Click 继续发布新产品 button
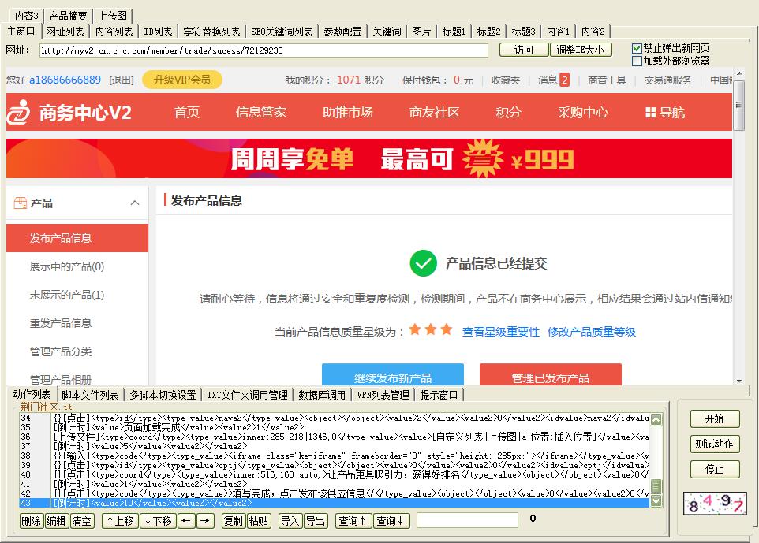The width and height of the screenshot is (759, 543). coord(393,375)
